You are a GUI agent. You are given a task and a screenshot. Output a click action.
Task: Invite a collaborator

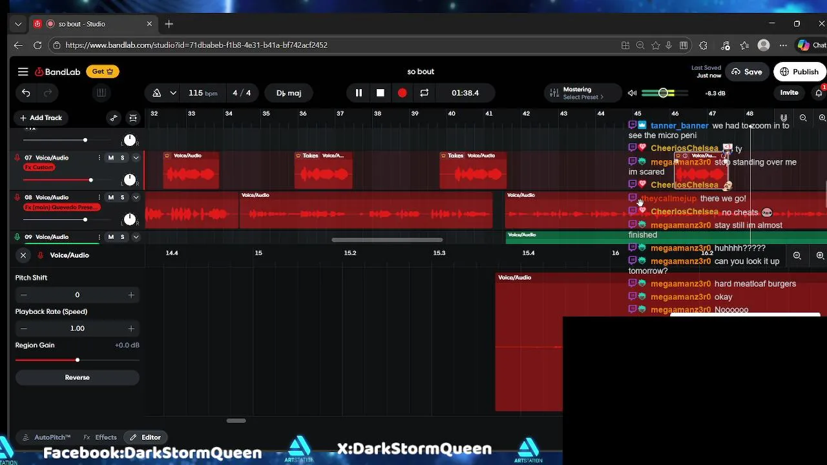pos(789,92)
